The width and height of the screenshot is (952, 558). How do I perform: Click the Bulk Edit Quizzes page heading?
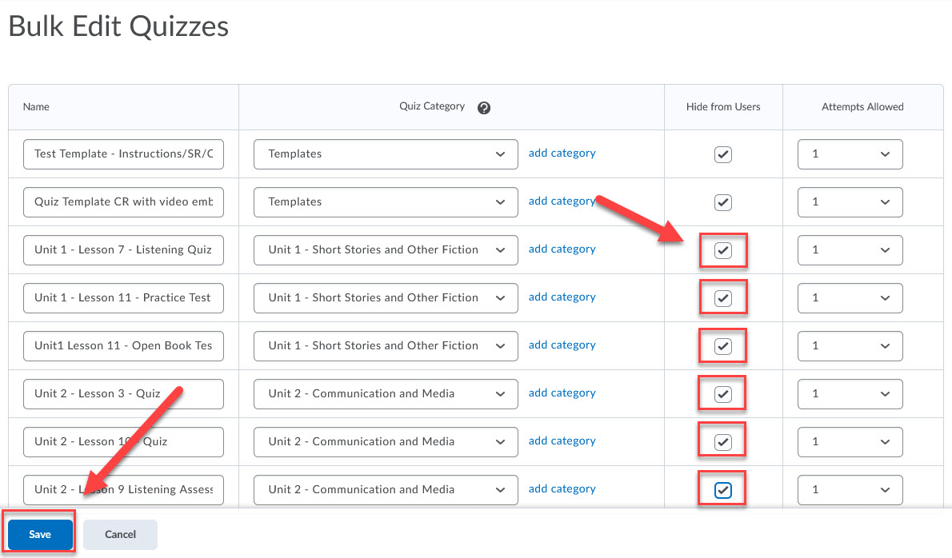coord(118,26)
